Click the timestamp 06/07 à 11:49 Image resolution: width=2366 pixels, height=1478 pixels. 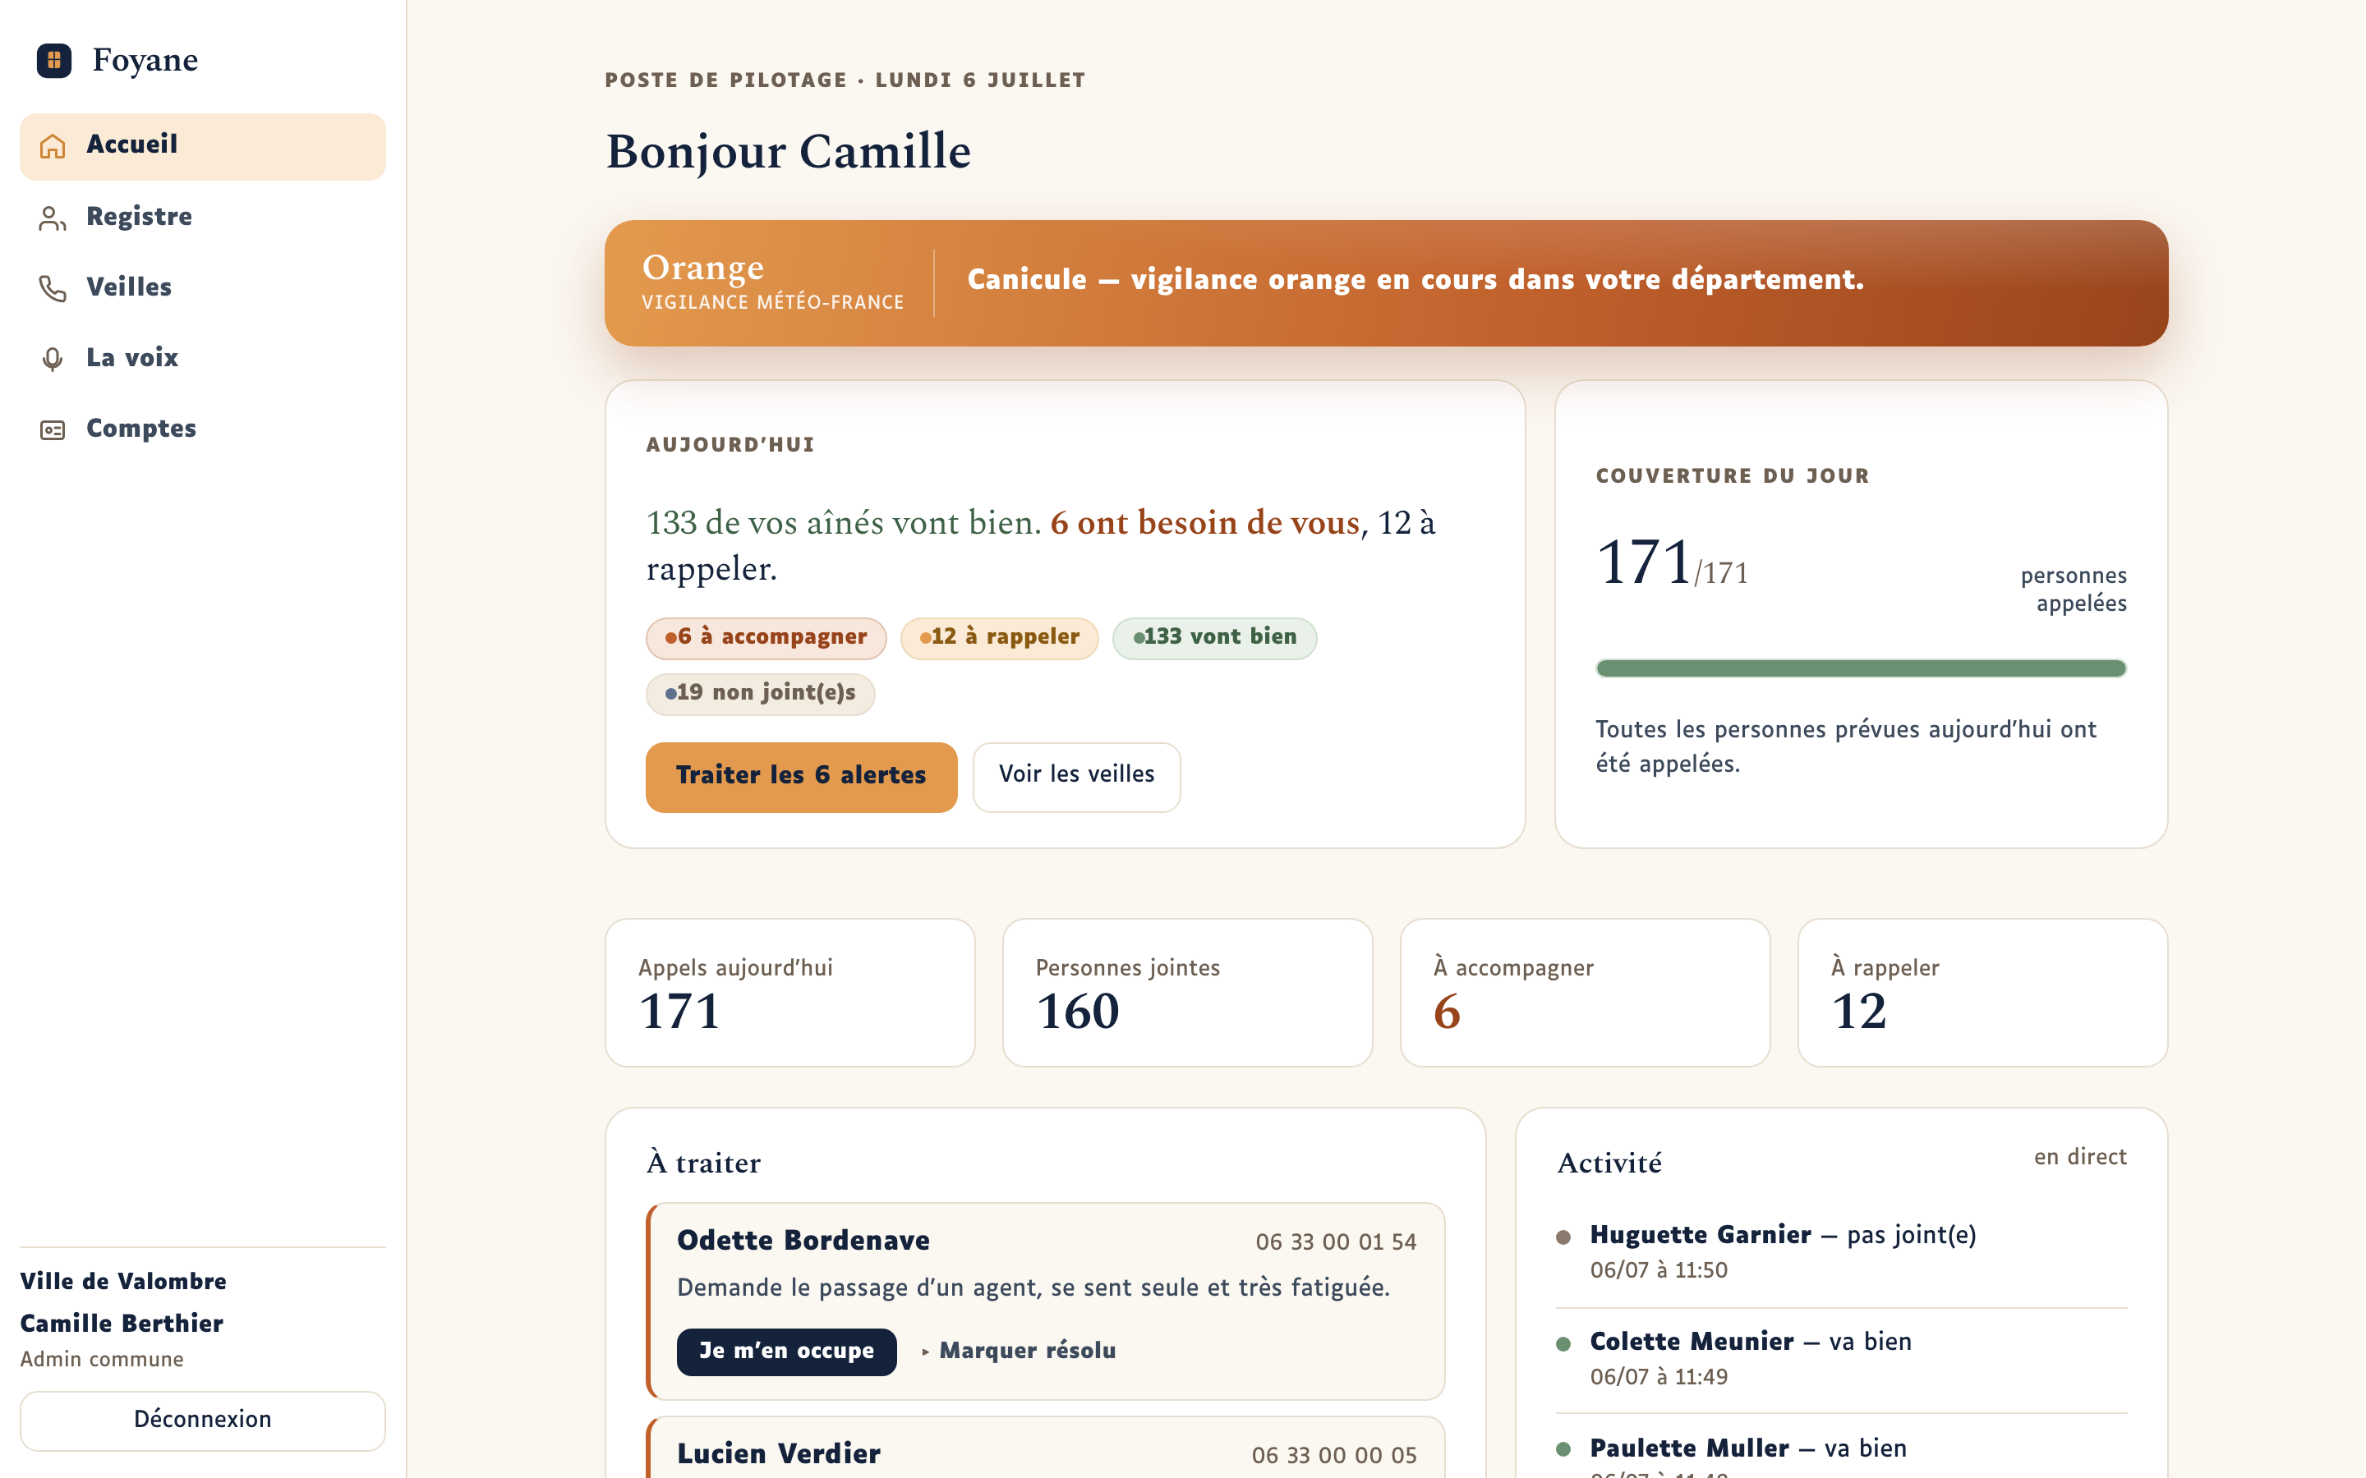[1658, 1377]
